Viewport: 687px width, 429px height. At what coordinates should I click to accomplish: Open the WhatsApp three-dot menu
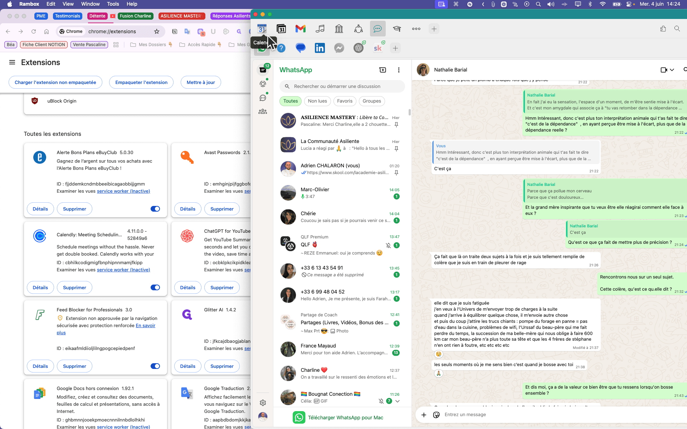click(x=399, y=70)
